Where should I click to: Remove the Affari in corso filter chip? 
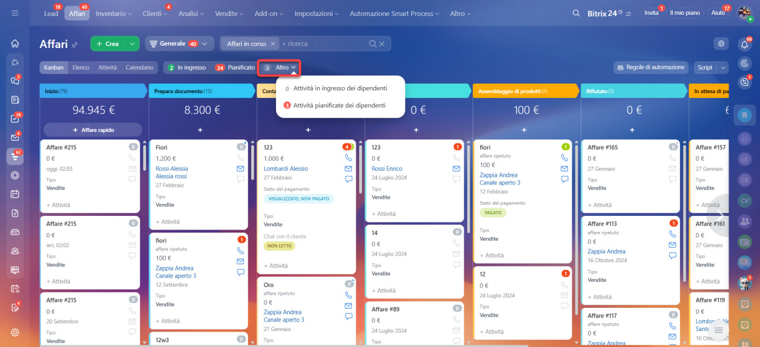point(273,43)
